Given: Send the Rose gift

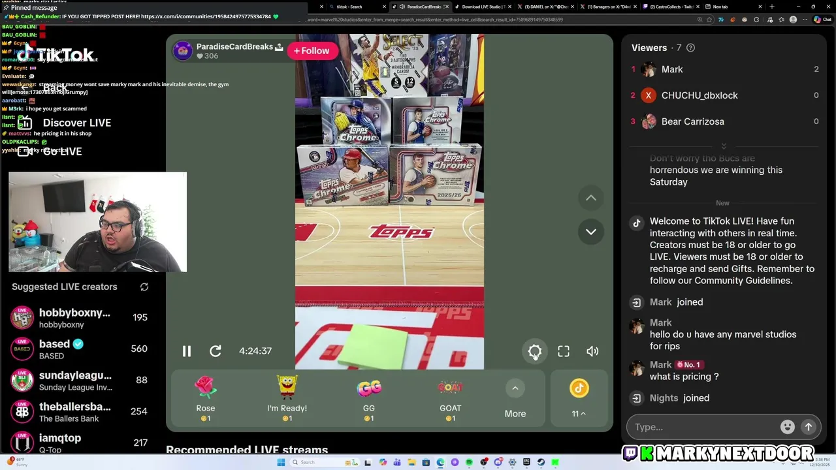Looking at the screenshot, I should [206, 398].
